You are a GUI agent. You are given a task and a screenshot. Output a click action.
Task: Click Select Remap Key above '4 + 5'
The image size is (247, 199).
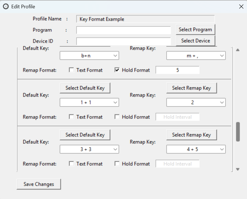192,135
